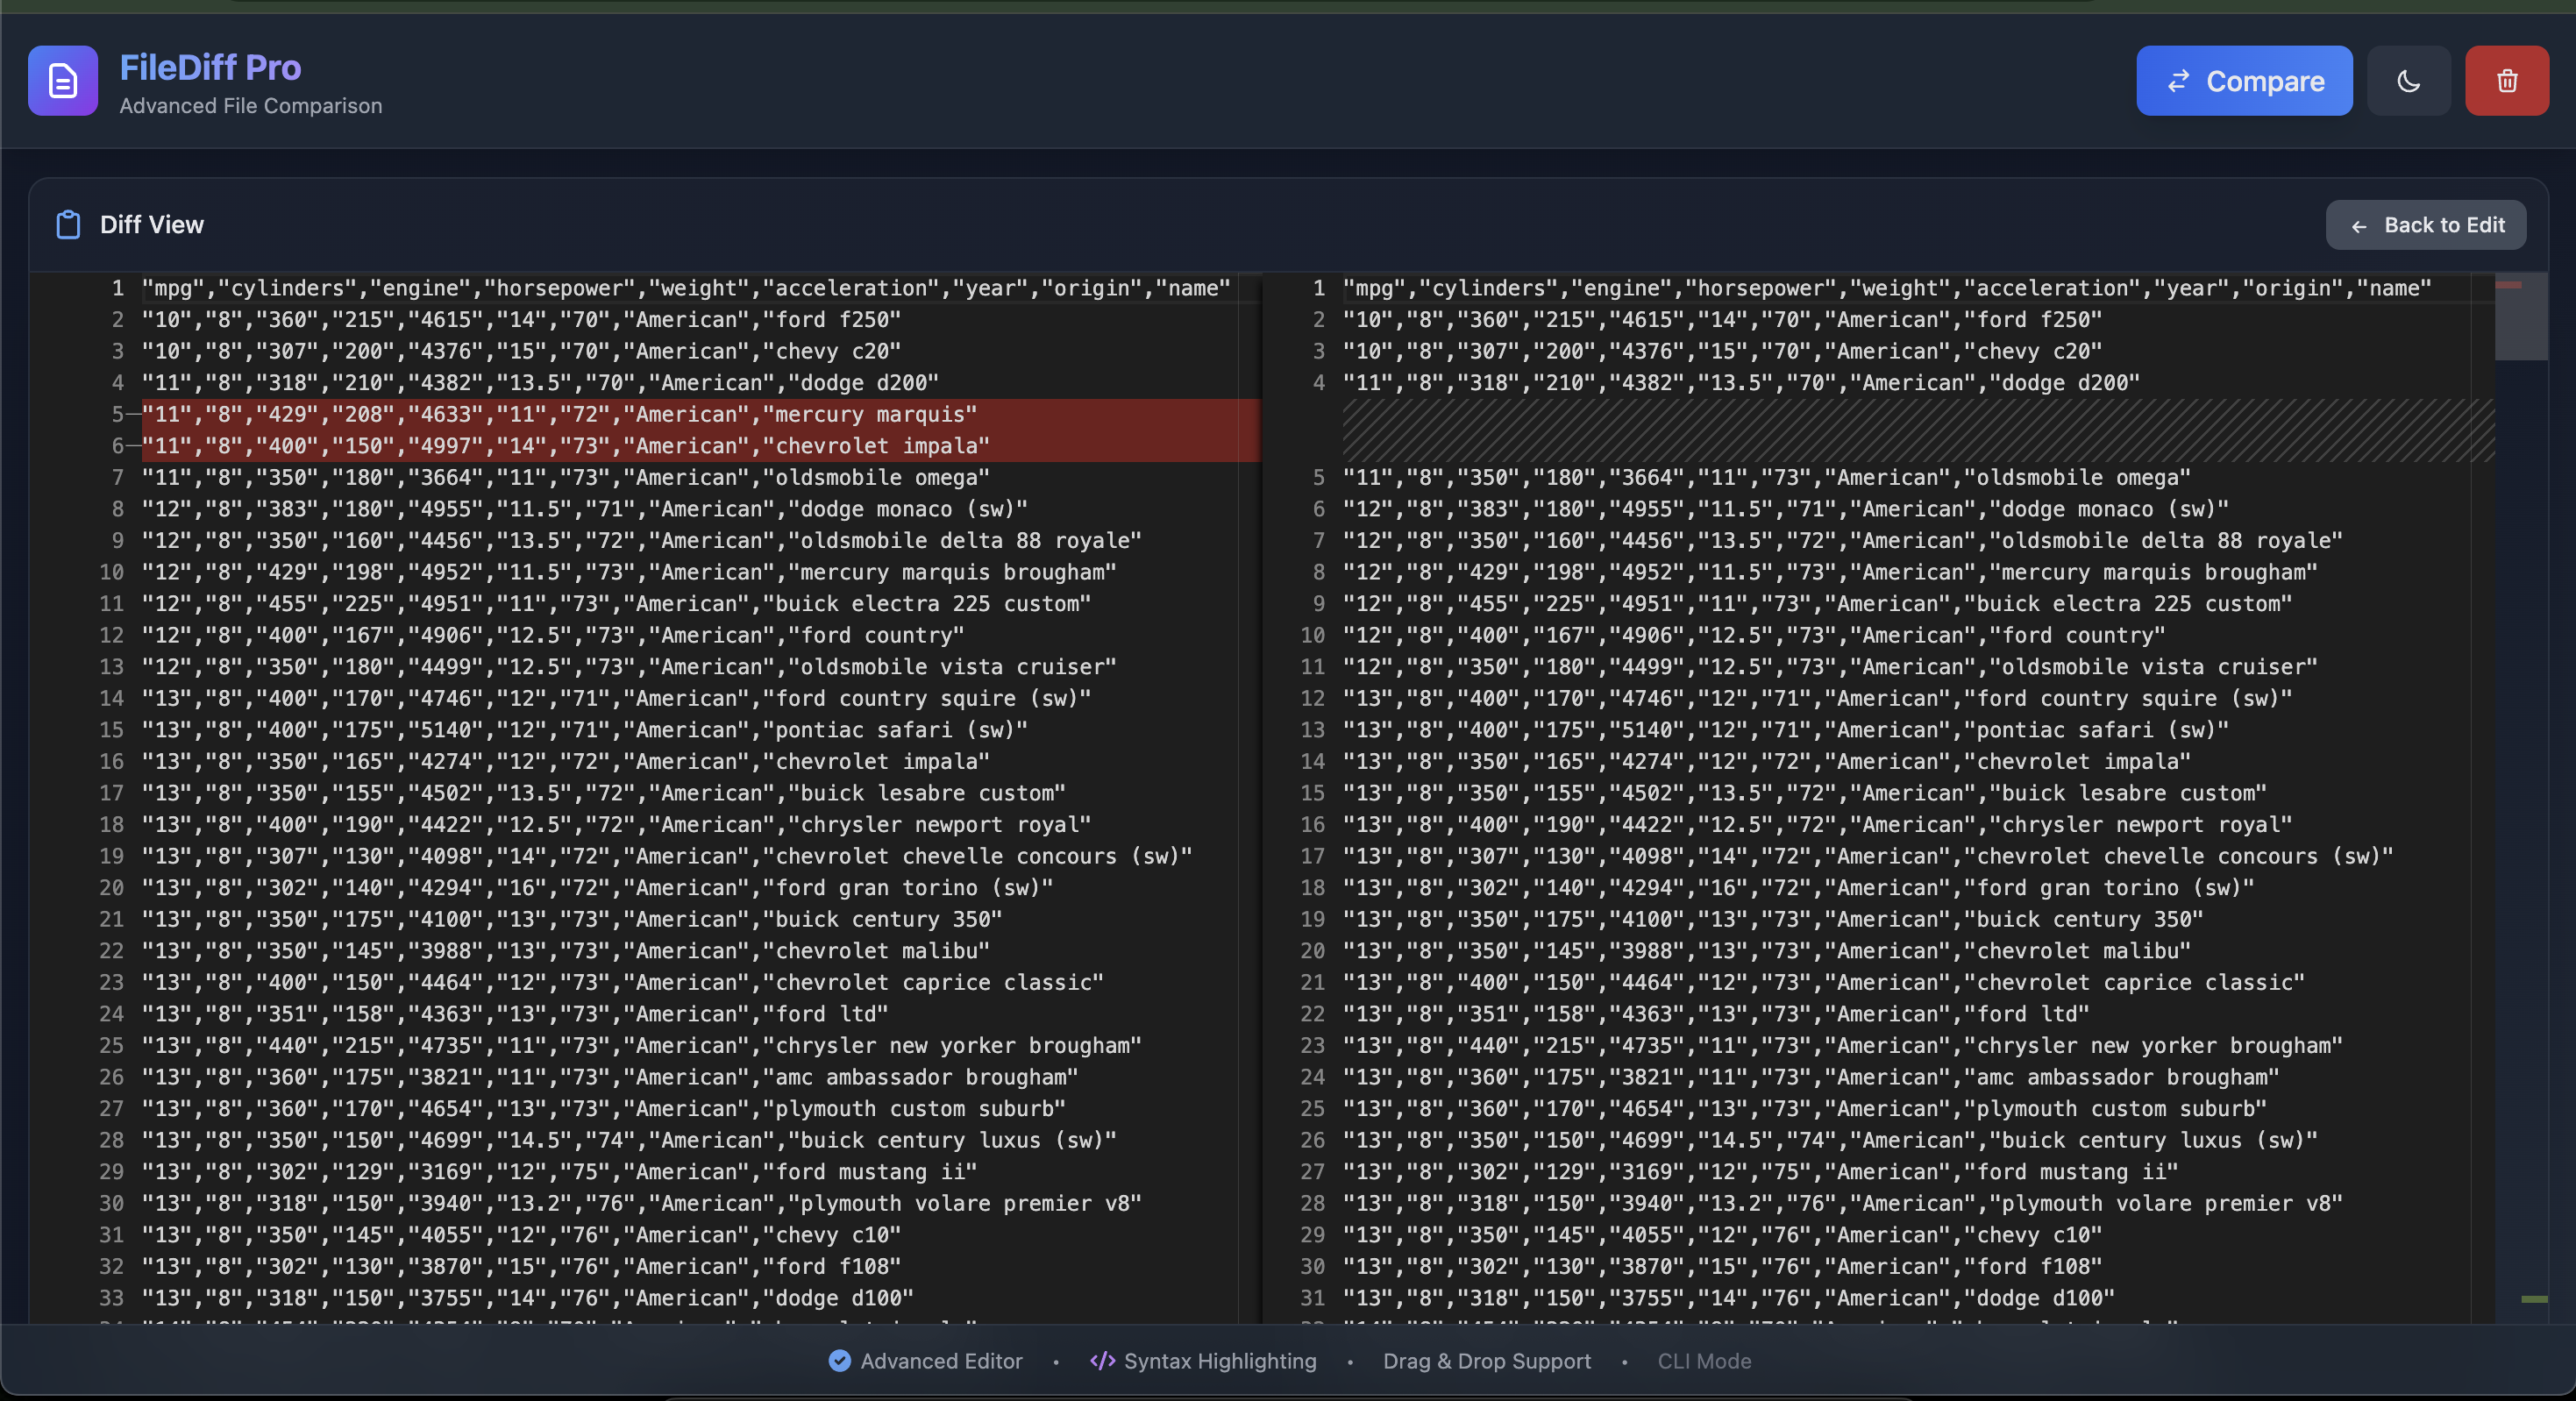Click the Diff View heading
2576x1401 pixels.
click(152, 225)
